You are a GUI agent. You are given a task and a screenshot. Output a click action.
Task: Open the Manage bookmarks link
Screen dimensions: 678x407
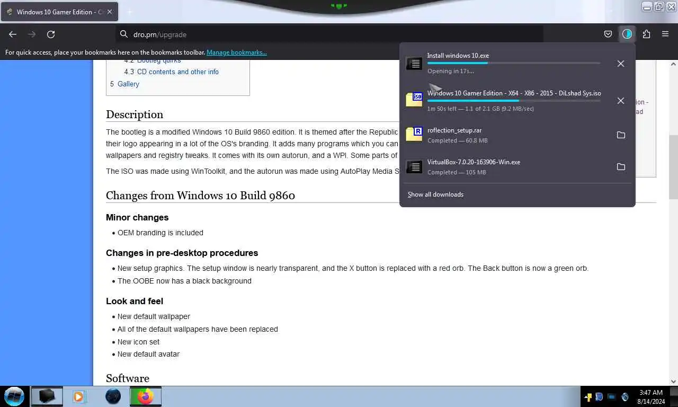pos(236,52)
